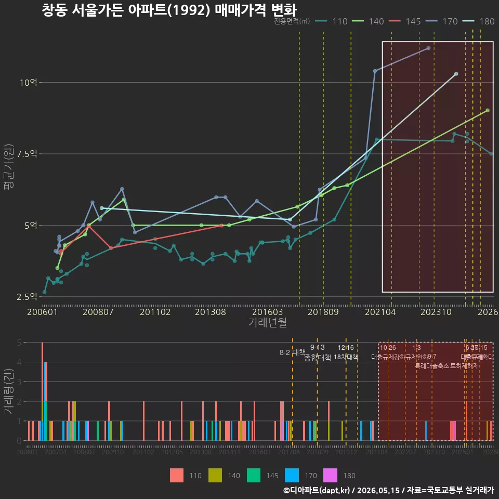
Task: Click the 특례대출축소 annotation text
Action: coord(432,366)
